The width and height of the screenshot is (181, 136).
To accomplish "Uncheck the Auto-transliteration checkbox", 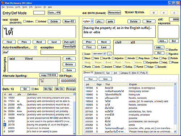I will pyautogui.click(x=35, y=47).
